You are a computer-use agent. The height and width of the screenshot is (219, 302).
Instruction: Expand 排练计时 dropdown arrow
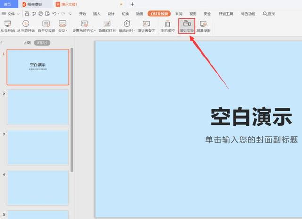(134, 31)
